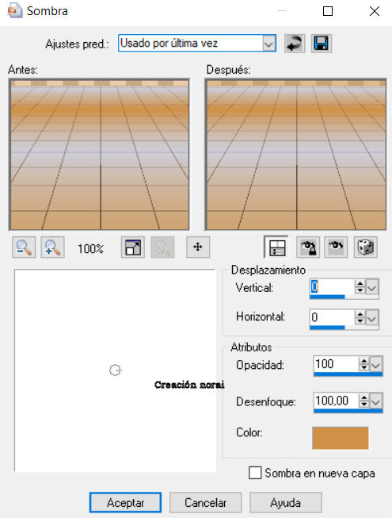Click the Cancelar button
This screenshot has width=392, height=518.
point(205,502)
